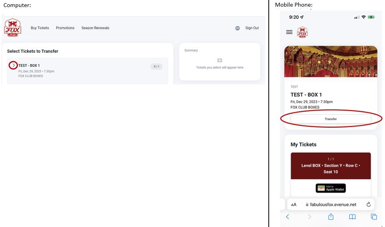Tap the Fox logo in mobile header
Image resolution: width=385 pixels, height=227 pixels.
click(302, 32)
